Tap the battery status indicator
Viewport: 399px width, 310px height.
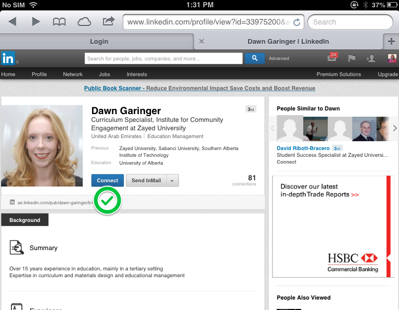[392, 5]
